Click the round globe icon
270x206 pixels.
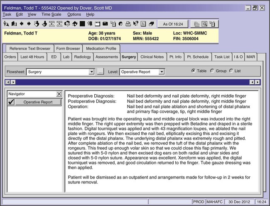click(x=120, y=24)
